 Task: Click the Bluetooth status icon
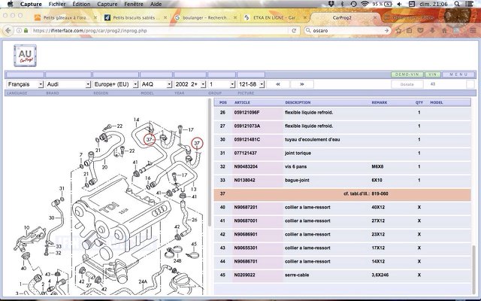pos(343,4)
